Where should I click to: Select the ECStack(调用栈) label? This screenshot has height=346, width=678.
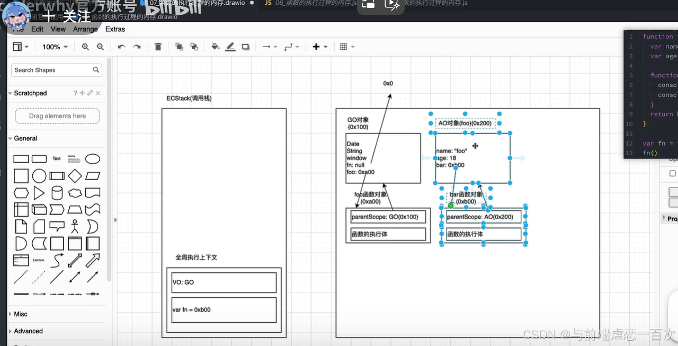189,99
